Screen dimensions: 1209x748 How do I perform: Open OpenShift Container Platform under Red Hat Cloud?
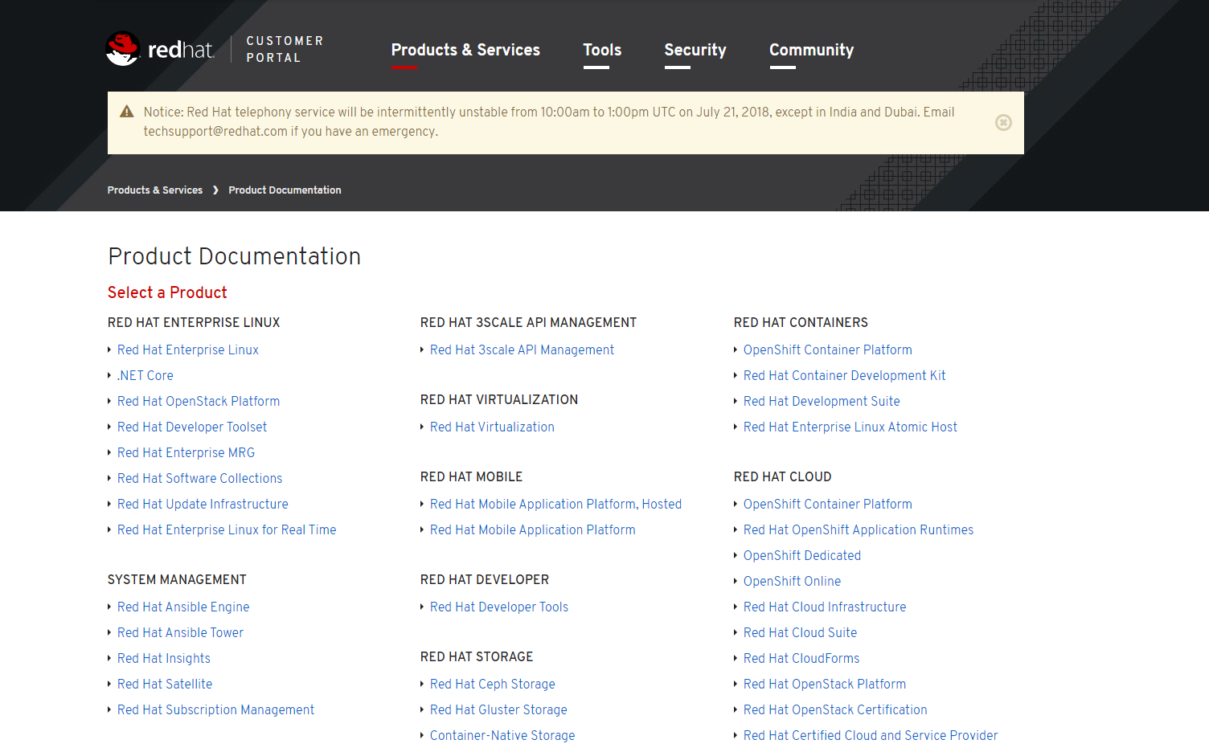(x=828, y=505)
